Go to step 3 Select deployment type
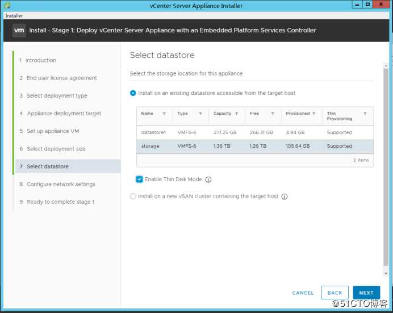Image resolution: width=393 pixels, height=313 pixels. pyautogui.click(x=53, y=96)
